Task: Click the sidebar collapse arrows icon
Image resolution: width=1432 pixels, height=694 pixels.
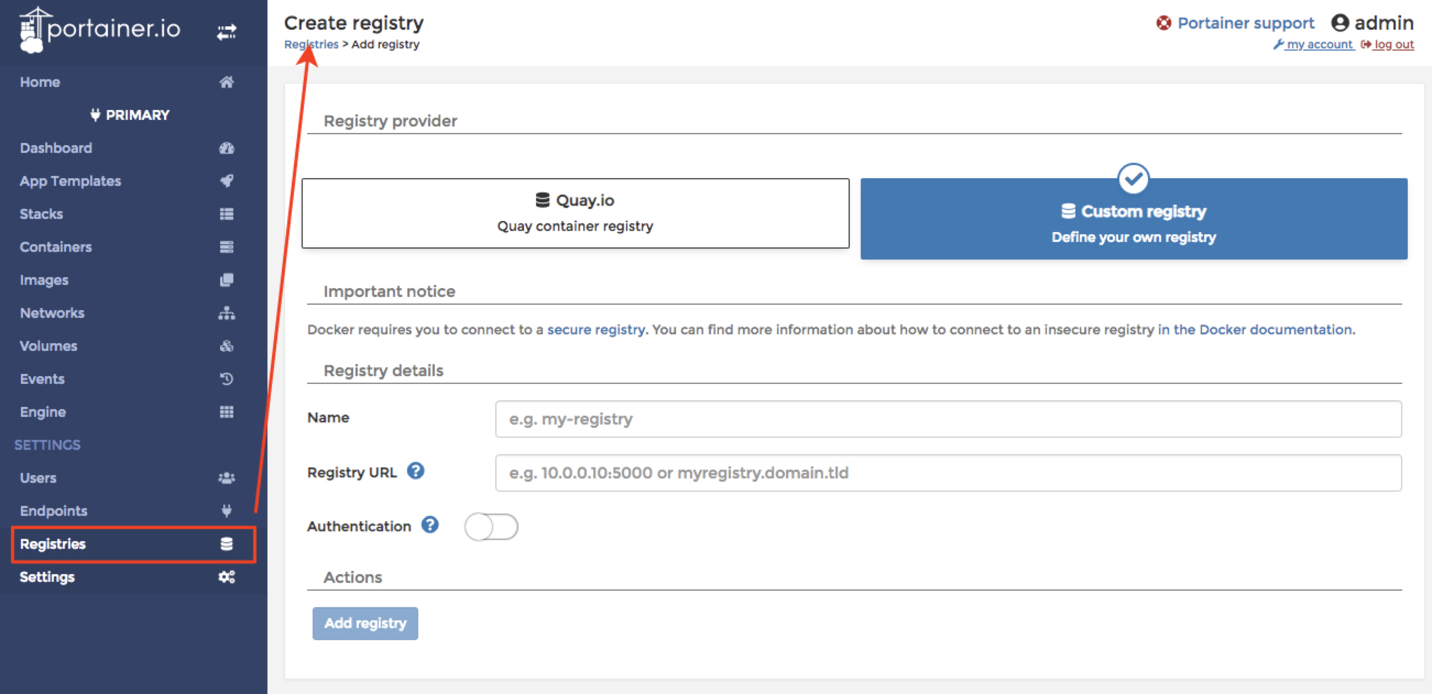Action: (x=226, y=31)
